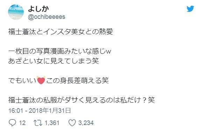Show the 3,234 likes count
202x132 pixels.
pyautogui.click(x=86, y=123)
